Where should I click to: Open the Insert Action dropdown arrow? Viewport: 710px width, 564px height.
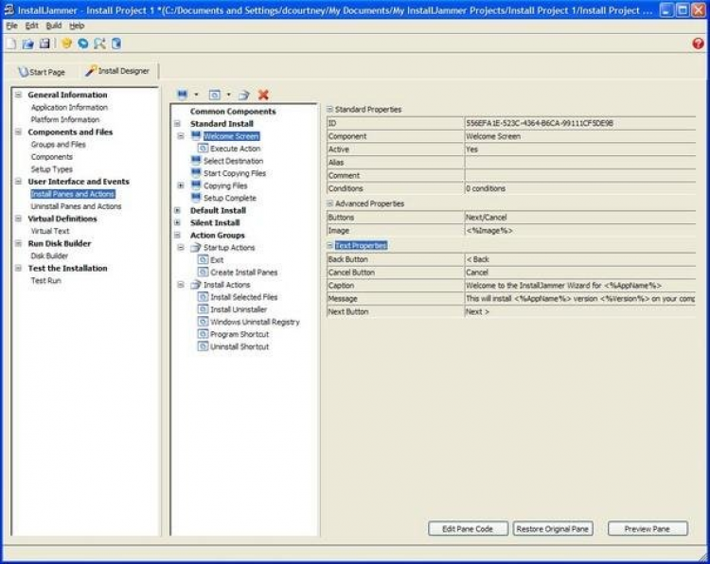click(x=229, y=95)
